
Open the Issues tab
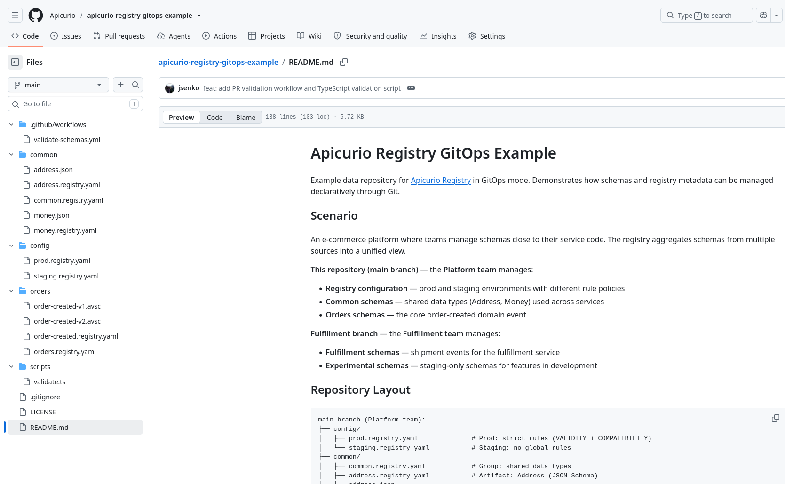66,36
